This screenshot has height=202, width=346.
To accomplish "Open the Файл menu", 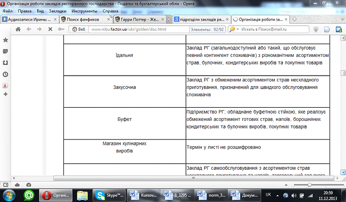I will 8,11.
